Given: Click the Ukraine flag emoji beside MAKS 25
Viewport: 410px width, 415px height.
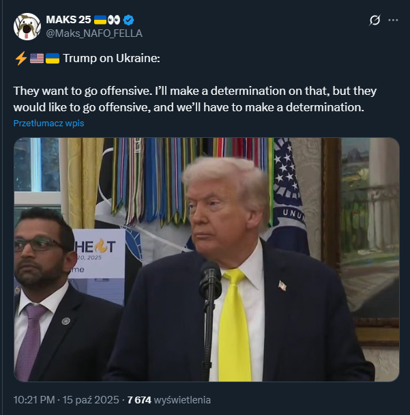Looking at the screenshot, I should [100, 20].
